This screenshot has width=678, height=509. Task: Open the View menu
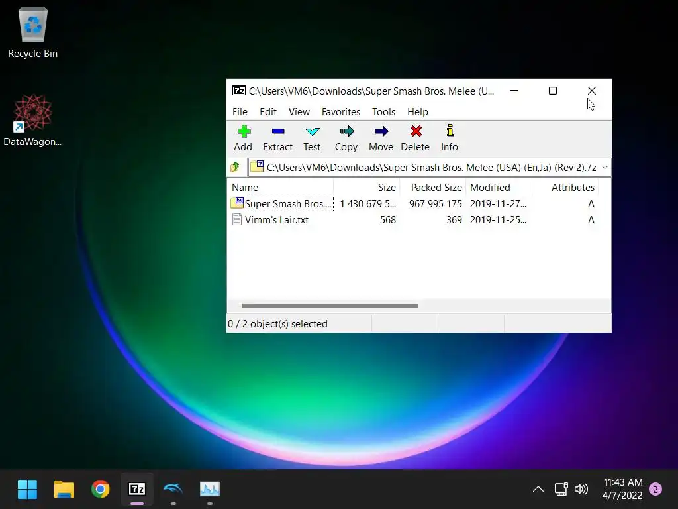coord(299,111)
